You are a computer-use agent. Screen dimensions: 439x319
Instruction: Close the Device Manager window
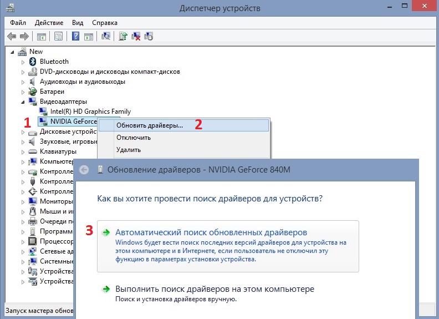pos(425,6)
